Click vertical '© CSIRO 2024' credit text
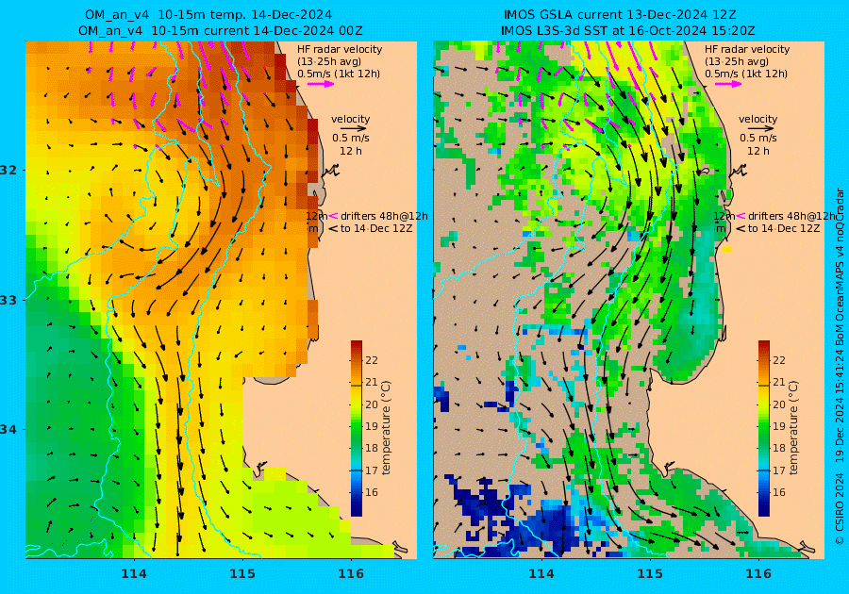Viewport: 849px width, 594px height. pyautogui.click(x=840, y=508)
